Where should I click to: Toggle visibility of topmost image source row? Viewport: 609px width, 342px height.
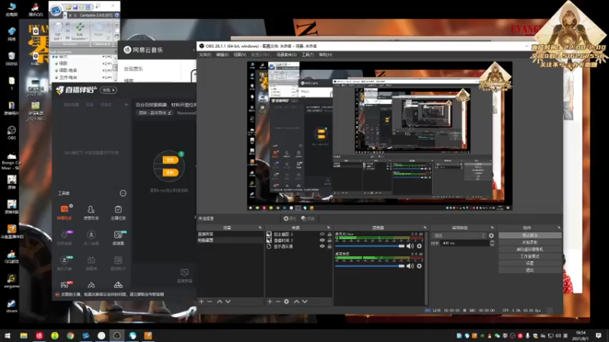click(322, 234)
